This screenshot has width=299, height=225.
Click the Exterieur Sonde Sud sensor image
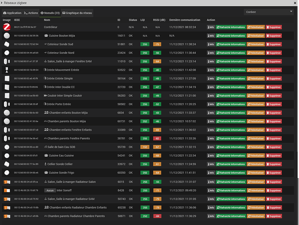[x=7, y=44]
